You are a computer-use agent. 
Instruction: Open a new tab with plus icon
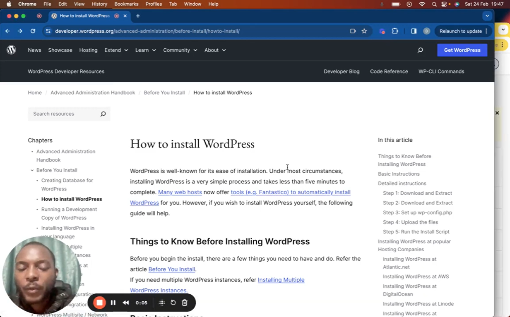coord(138,16)
